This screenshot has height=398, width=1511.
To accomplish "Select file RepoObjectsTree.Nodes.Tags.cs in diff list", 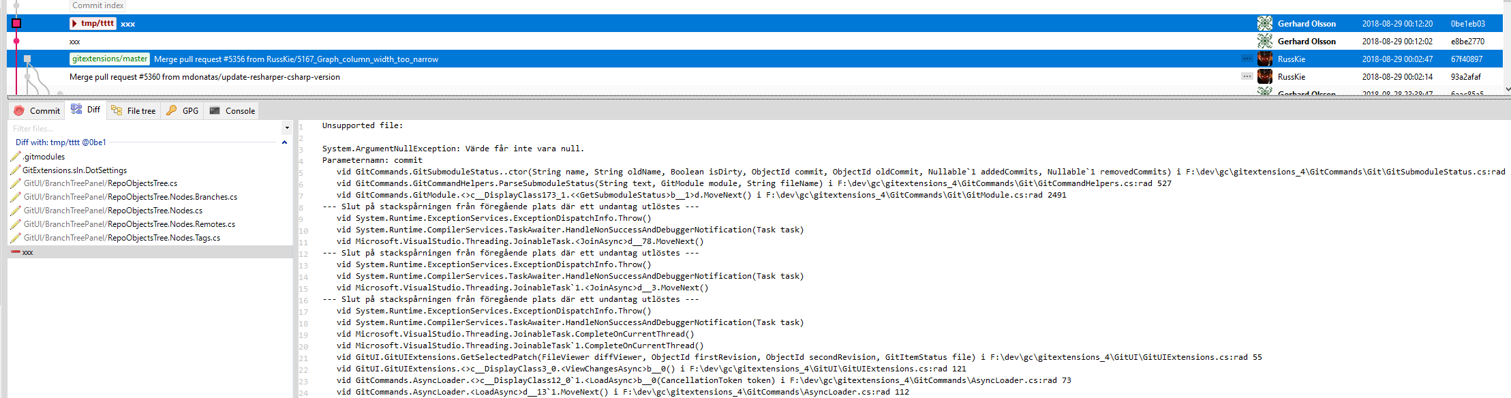I will click(x=122, y=238).
